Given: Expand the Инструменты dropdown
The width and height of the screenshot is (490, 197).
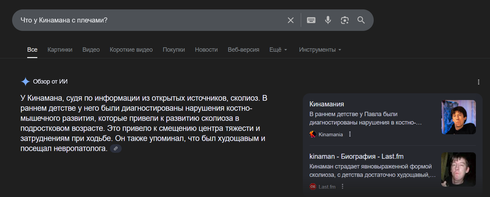Looking at the screenshot, I should (x=320, y=50).
